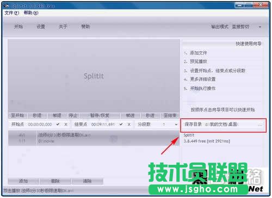The height and width of the screenshot is (198, 272).
Task: Click the 删除 button
Action: click(55, 181)
